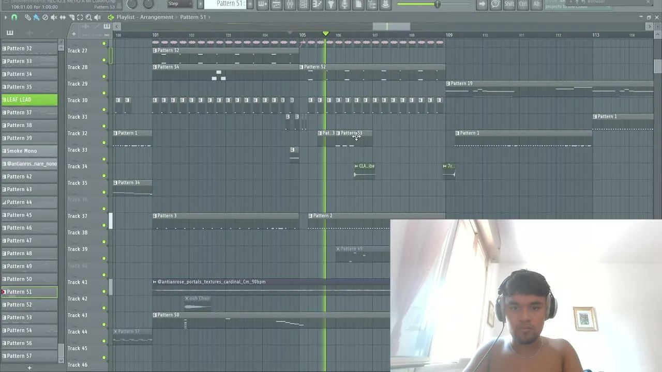Viewport: 662px width, 372px height.
Task: Click the right-arrow button left of Shift
Action: 482,4
